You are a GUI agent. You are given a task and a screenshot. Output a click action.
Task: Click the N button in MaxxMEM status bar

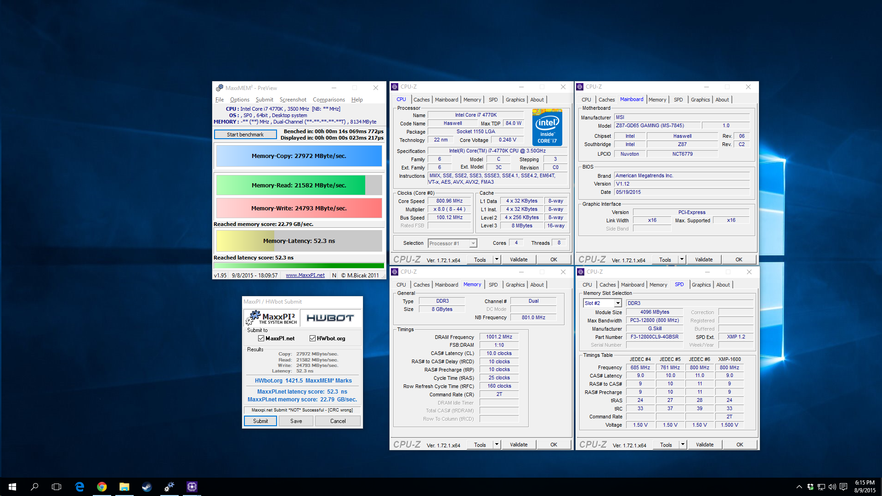pyautogui.click(x=334, y=276)
